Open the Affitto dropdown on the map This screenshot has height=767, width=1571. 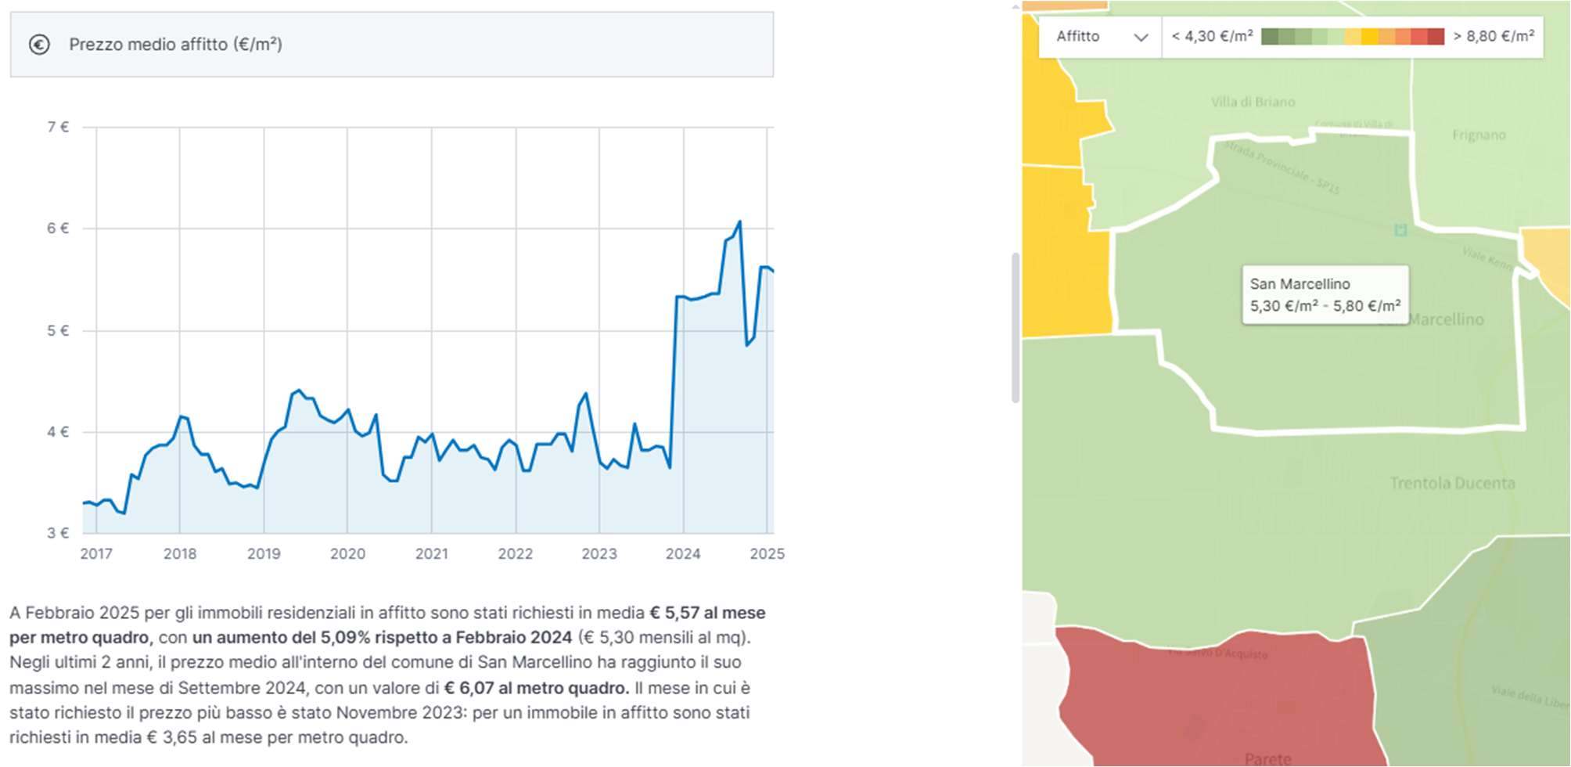(x=1101, y=37)
